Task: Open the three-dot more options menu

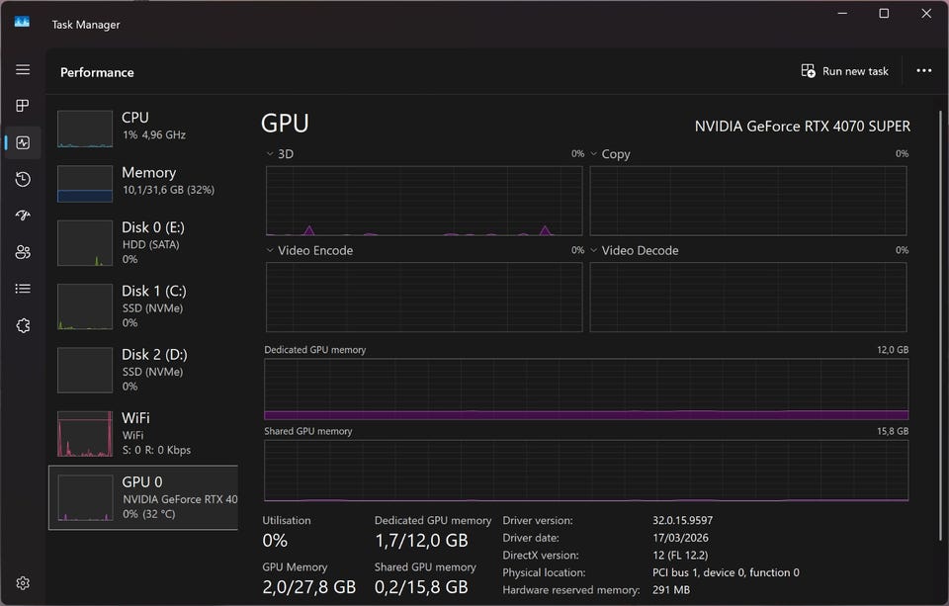Action: [923, 71]
